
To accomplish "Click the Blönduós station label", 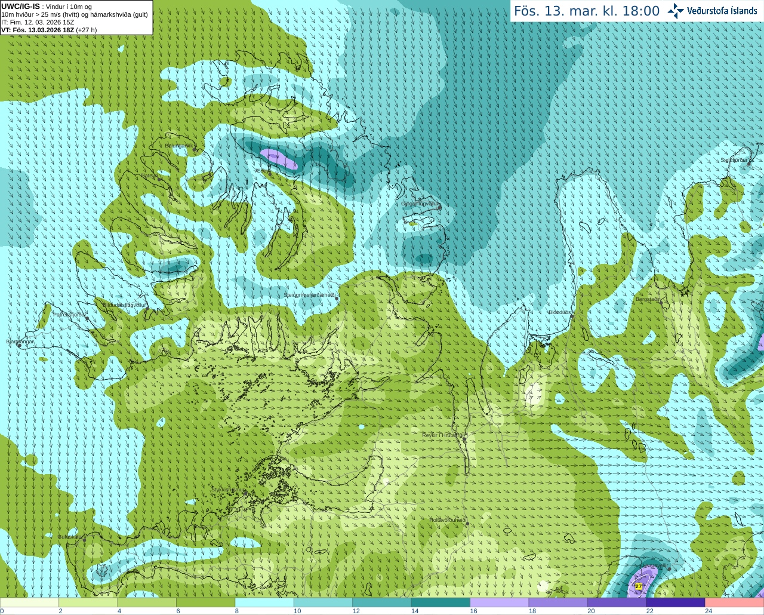I will click(x=560, y=312).
